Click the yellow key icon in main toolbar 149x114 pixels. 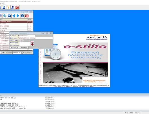tap(8, 7)
